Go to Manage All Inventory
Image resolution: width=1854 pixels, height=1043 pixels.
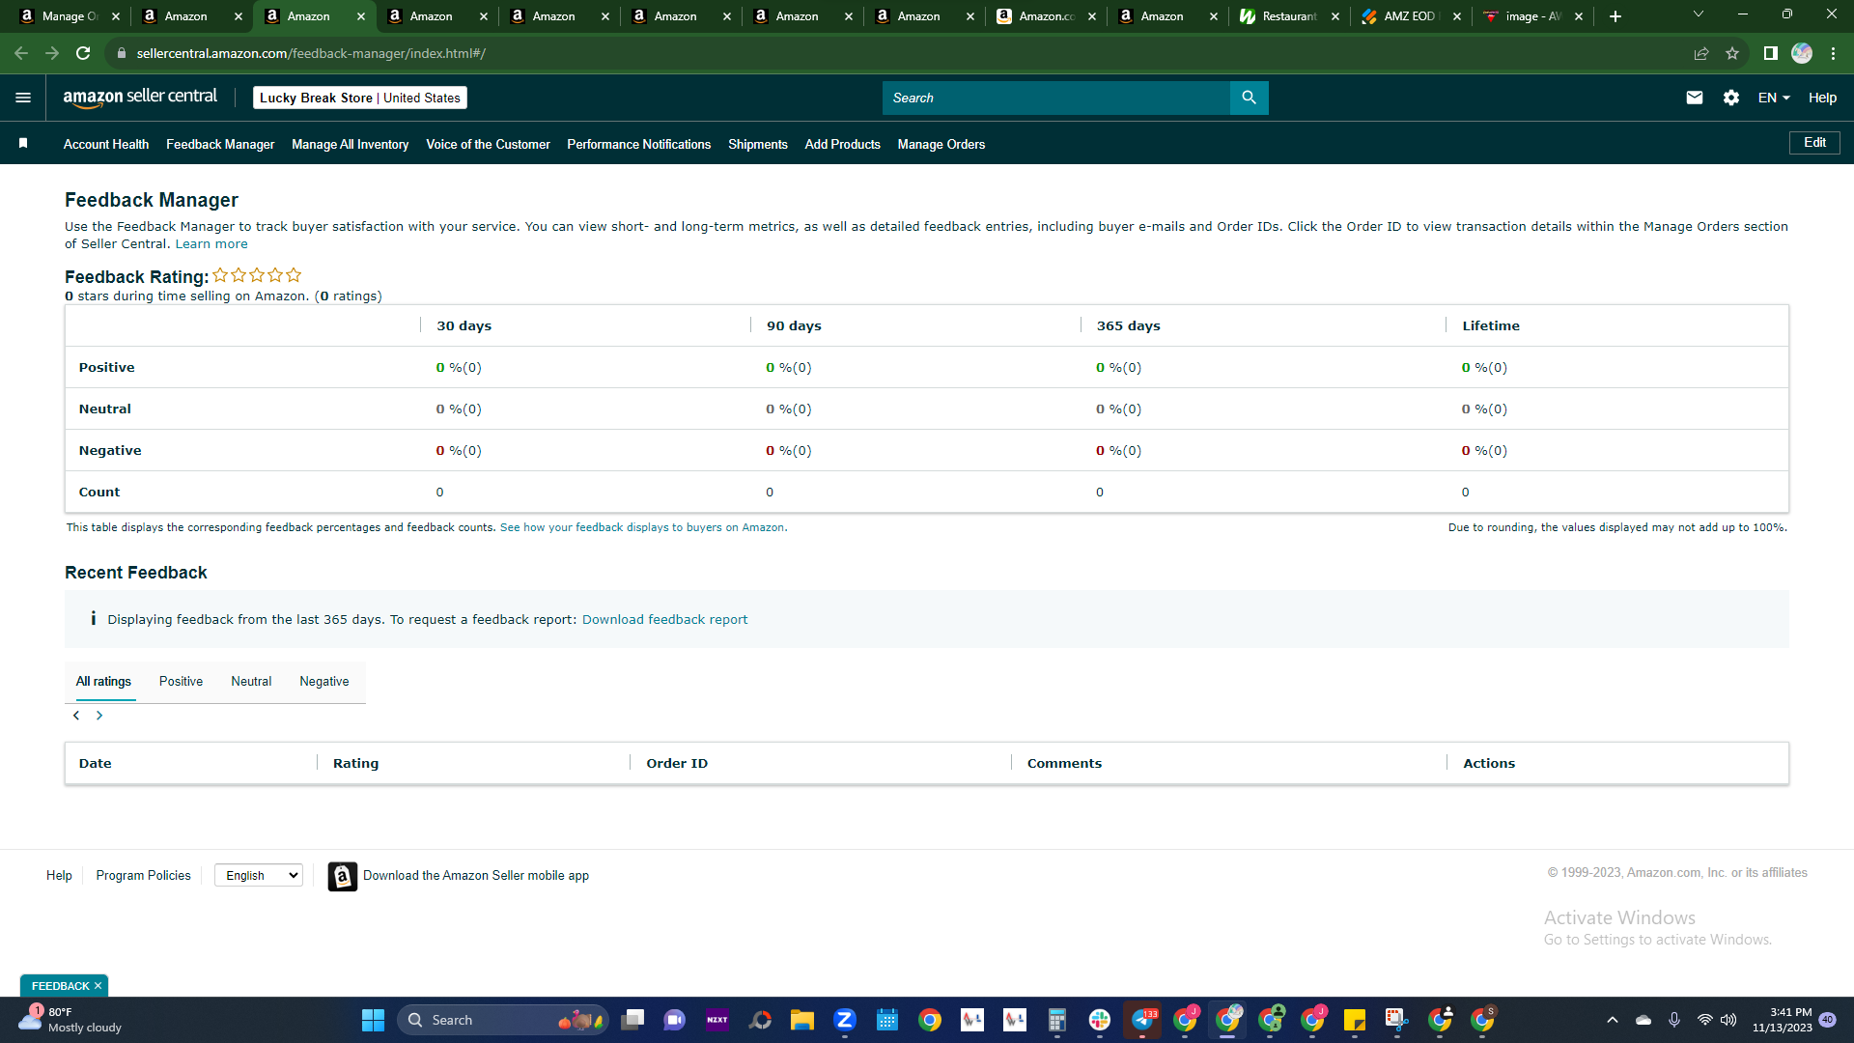tap(351, 144)
